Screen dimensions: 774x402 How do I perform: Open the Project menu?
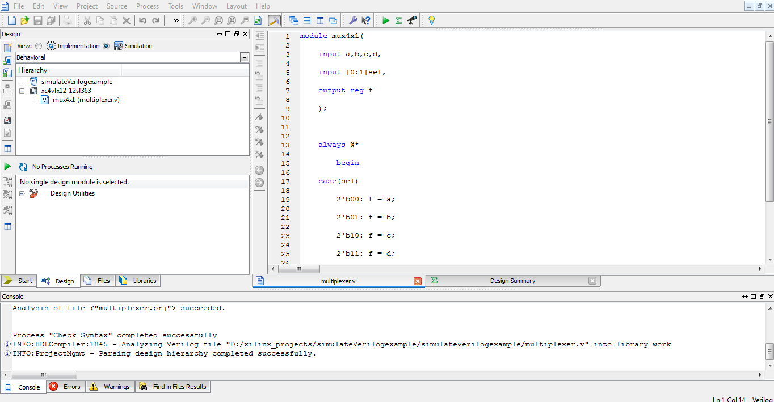click(x=87, y=6)
